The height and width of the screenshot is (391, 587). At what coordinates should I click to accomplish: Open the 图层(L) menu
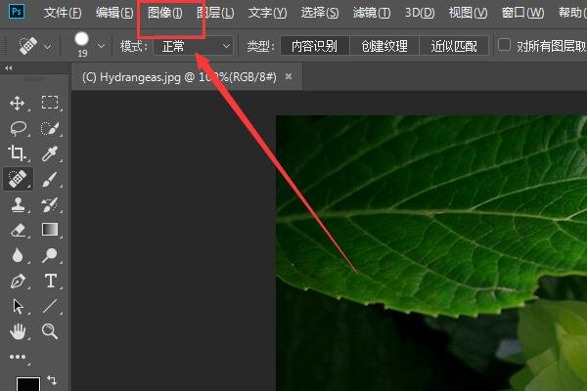coord(215,13)
